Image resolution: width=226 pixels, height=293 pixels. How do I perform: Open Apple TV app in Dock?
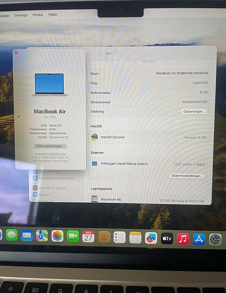[167, 238]
